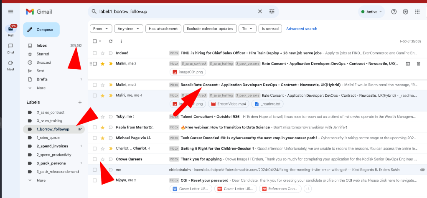Archive the hovered Malini Rate Consent email
This screenshot has height=198, width=427.
pos(408,63)
